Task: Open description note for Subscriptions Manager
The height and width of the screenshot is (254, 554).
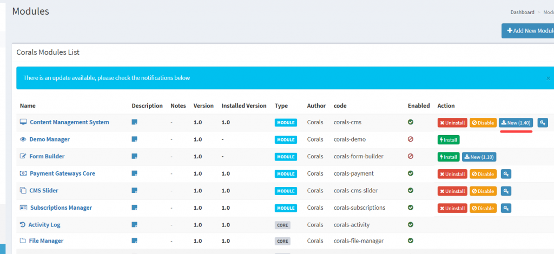Action: pos(134,208)
